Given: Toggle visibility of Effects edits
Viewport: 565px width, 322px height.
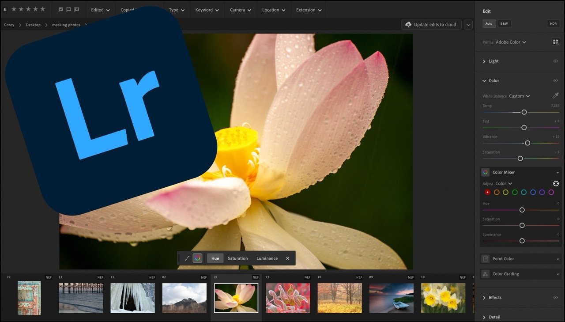Looking at the screenshot, I should (x=555, y=297).
